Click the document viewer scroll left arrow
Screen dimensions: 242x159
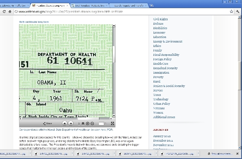coord(20,119)
